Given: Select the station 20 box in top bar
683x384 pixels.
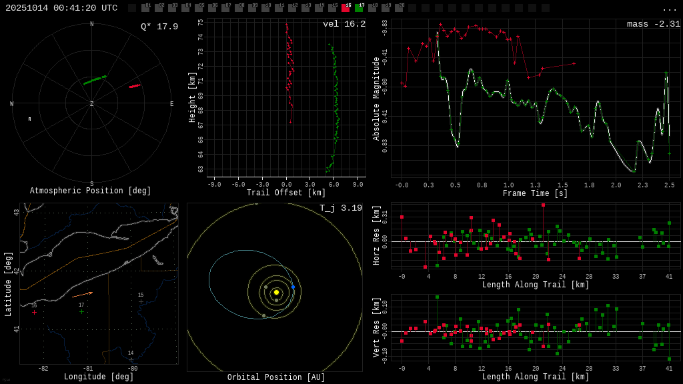Looking at the screenshot, I should pos(399,8).
